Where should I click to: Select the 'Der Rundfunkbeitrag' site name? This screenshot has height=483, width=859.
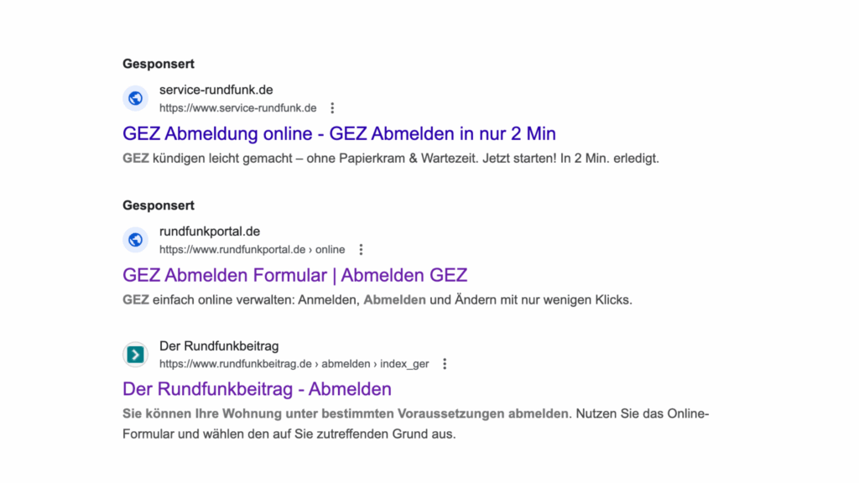click(219, 346)
